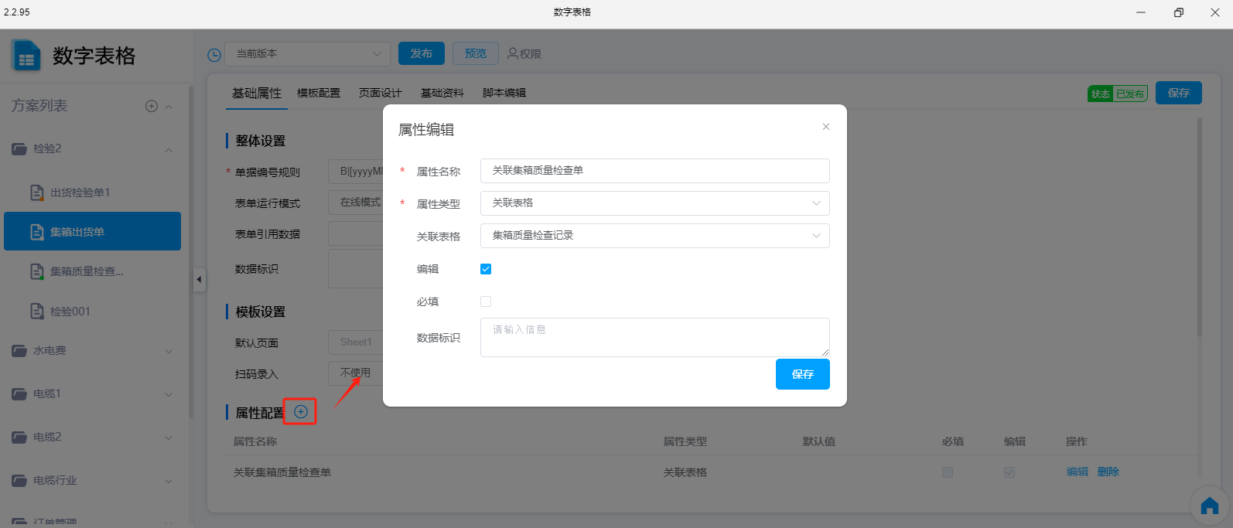Click the plus icon next to 方案列表
The width and height of the screenshot is (1233, 528).
click(x=152, y=106)
